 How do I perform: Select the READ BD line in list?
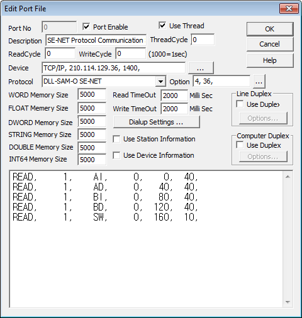point(105,207)
